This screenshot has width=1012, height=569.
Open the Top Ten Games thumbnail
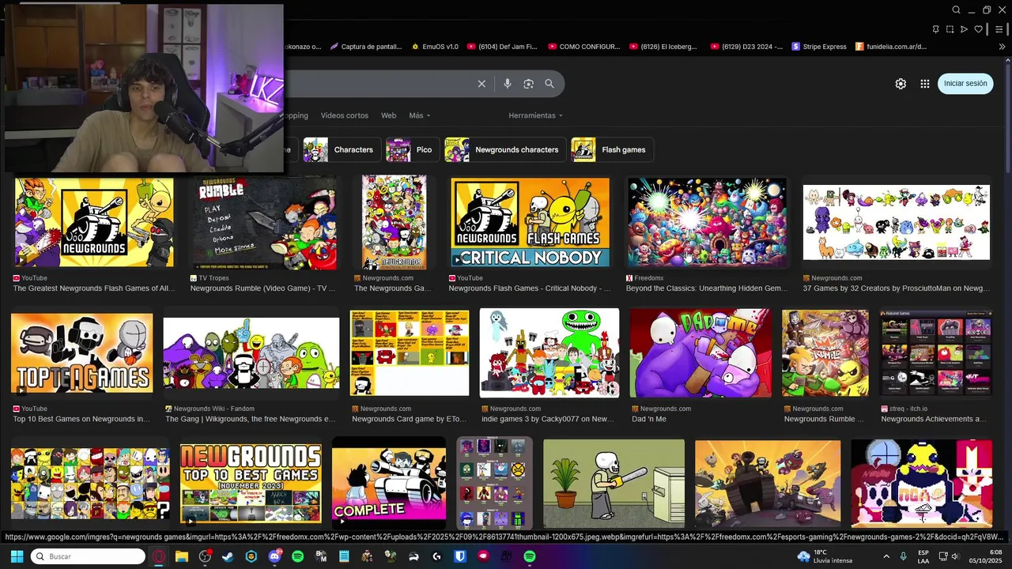[x=82, y=354]
